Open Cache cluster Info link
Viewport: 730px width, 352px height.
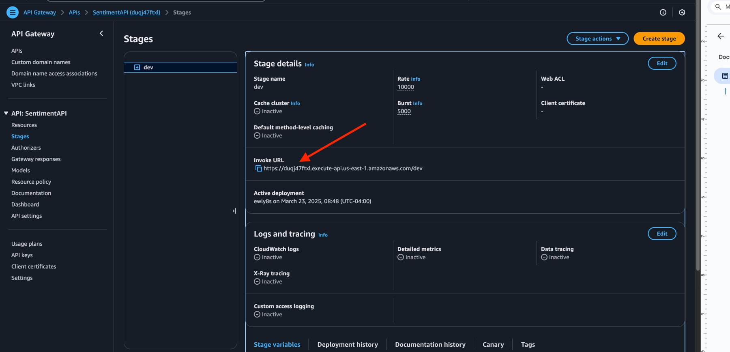(x=295, y=103)
